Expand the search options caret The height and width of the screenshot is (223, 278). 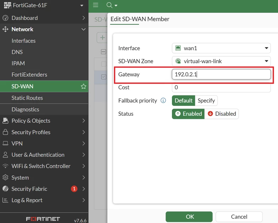(x=116, y=6)
